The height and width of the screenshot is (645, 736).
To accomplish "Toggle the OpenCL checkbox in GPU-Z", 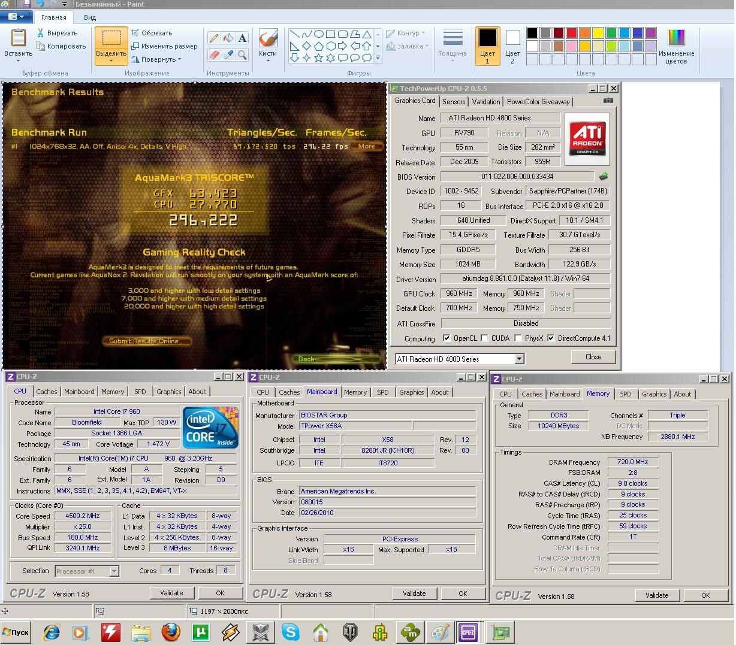I will coord(447,338).
